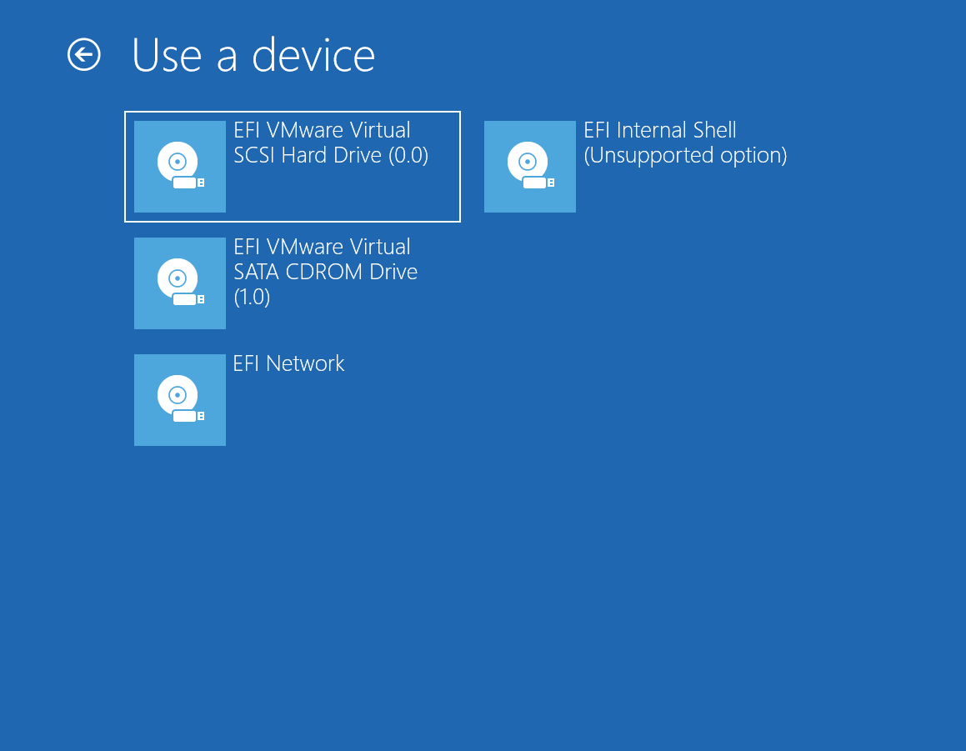Select the EFI VMware Virtual SCSI Hard Drive label

pos(331,143)
